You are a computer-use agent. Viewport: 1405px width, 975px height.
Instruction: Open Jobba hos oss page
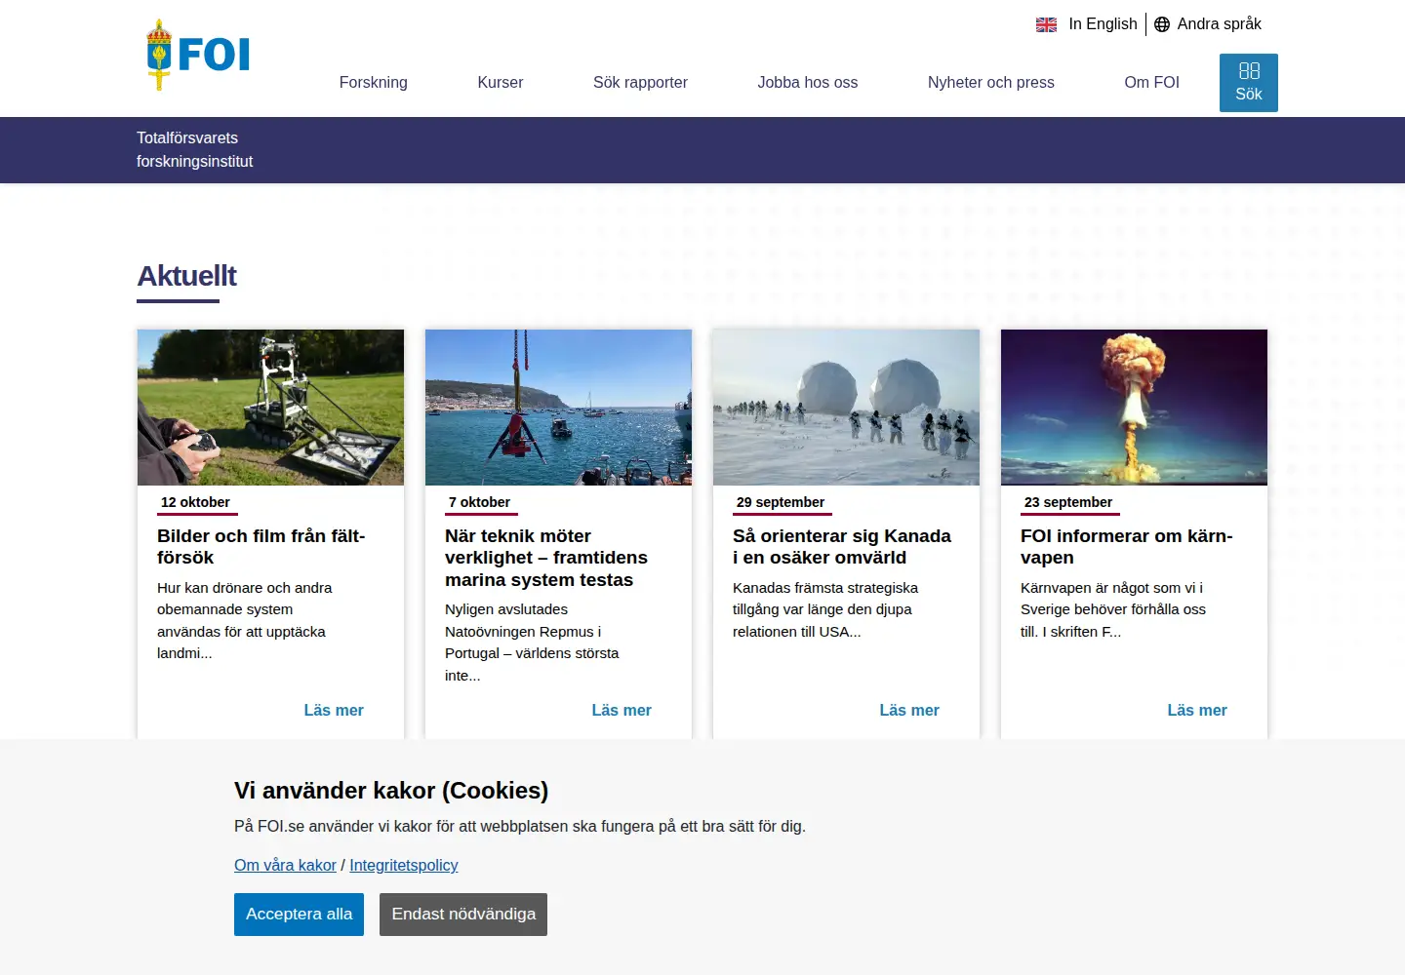click(808, 83)
